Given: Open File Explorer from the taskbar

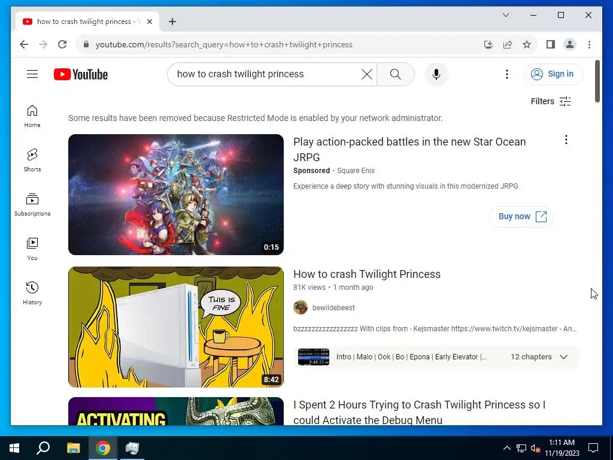Looking at the screenshot, I should point(73,448).
